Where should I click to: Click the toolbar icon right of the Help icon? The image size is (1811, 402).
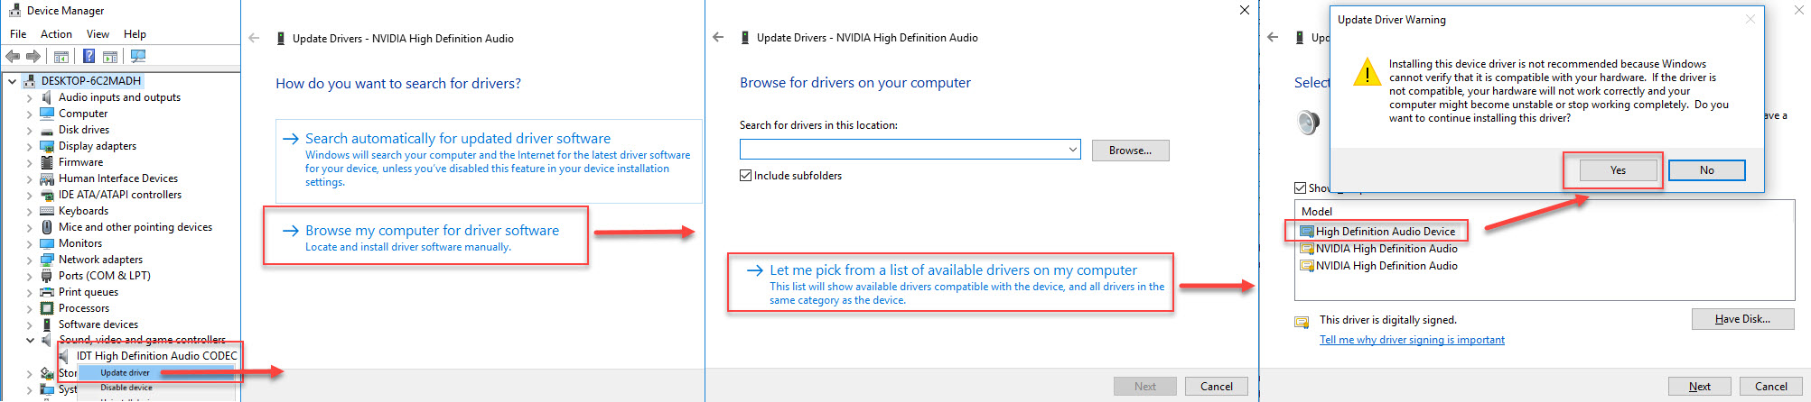[x=109, y=56]
